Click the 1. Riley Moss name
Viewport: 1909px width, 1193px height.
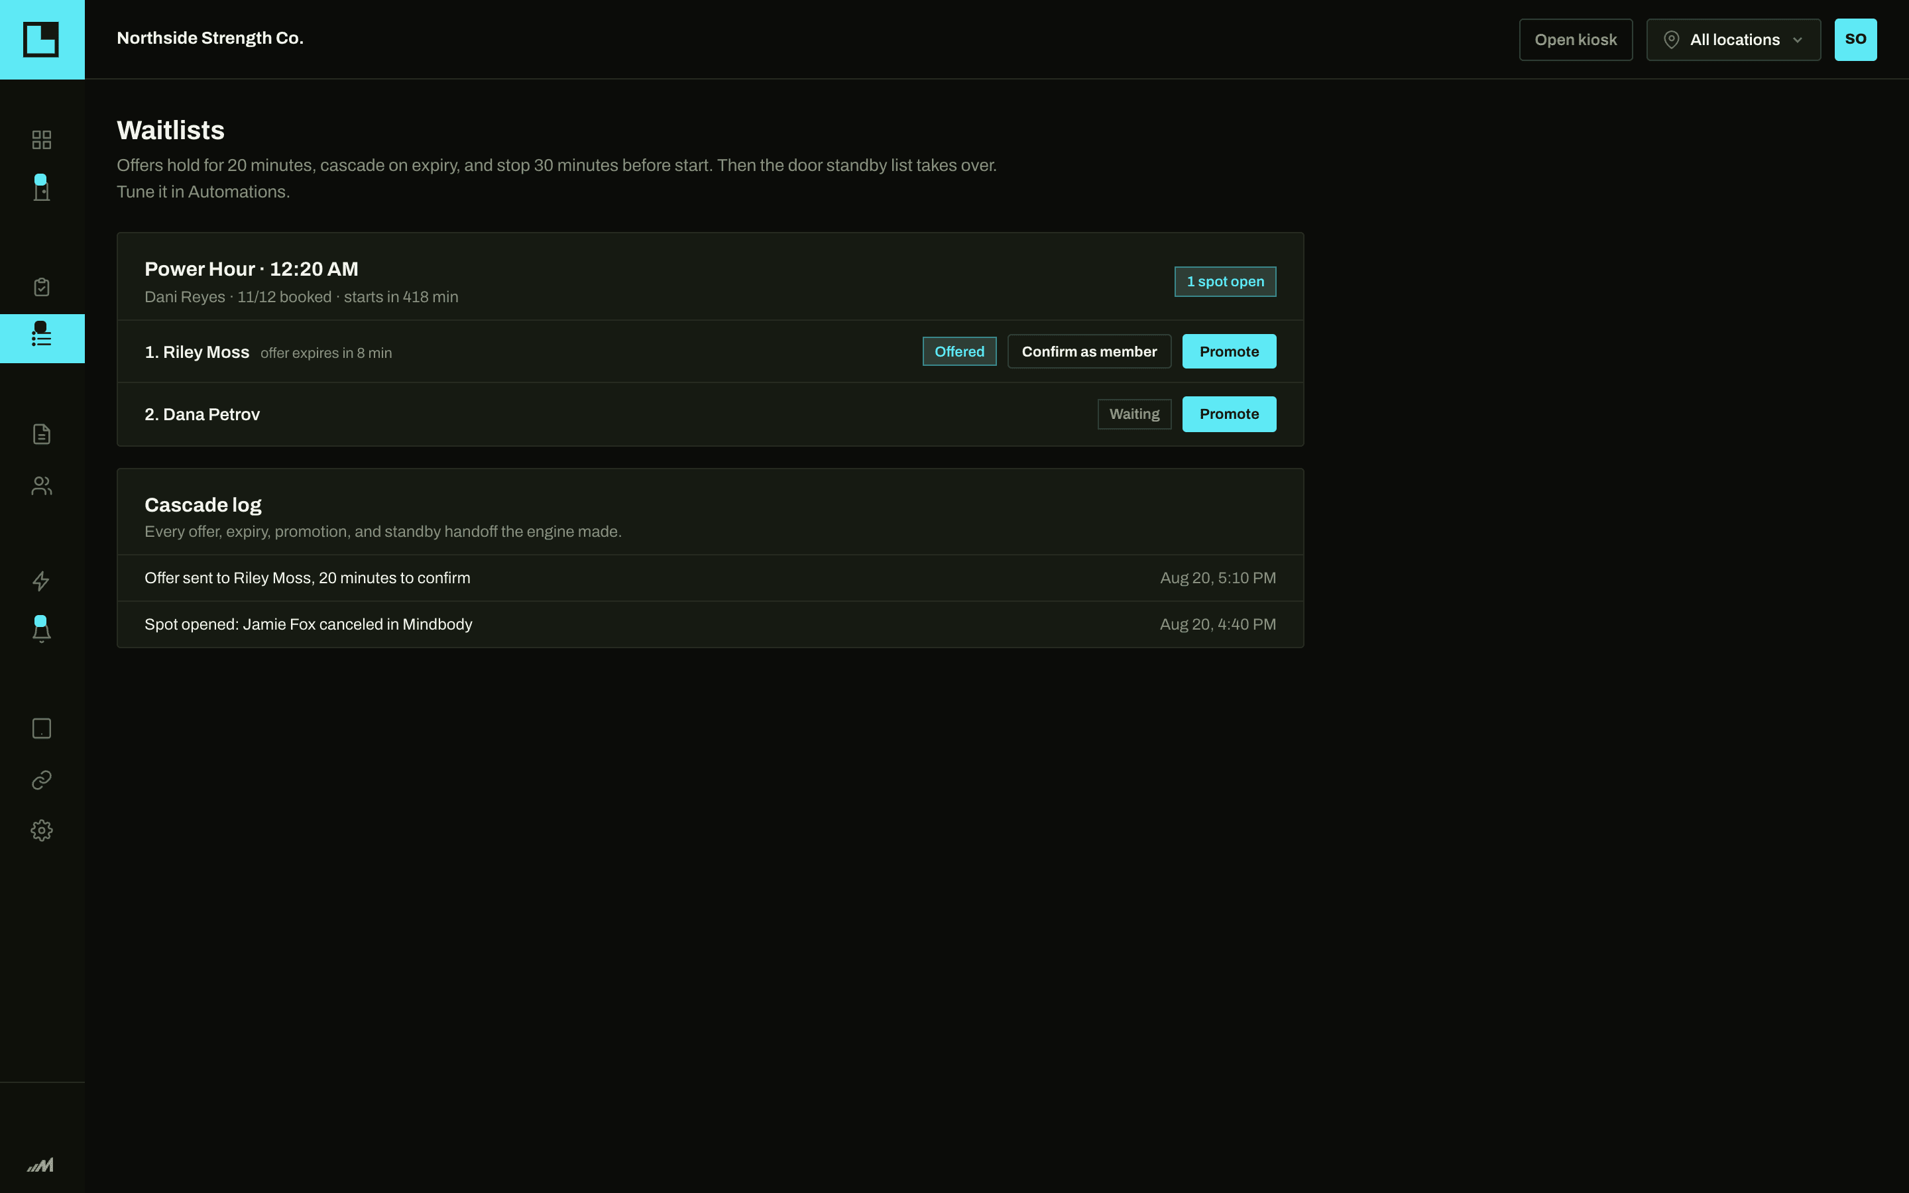point(196,352)
